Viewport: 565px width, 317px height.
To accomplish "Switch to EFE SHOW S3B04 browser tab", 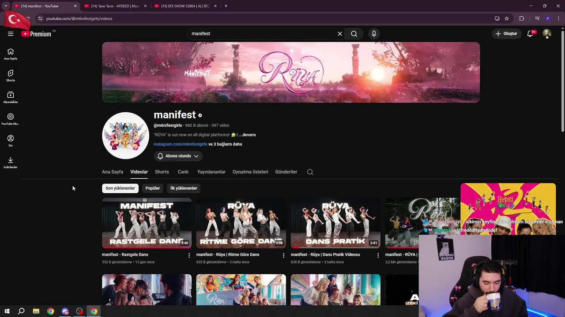I will pos(185,6).
